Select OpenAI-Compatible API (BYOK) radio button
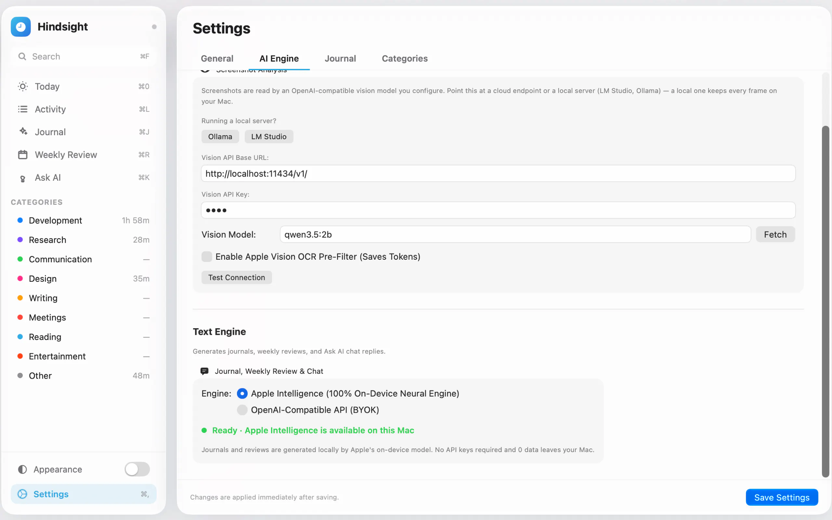Screen dimensions: 832x520 [x=242, y=410]
